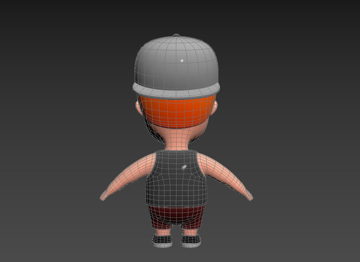Select the left shoe
Viewport: 360px width, 262px height.
[x=162, y=241]
